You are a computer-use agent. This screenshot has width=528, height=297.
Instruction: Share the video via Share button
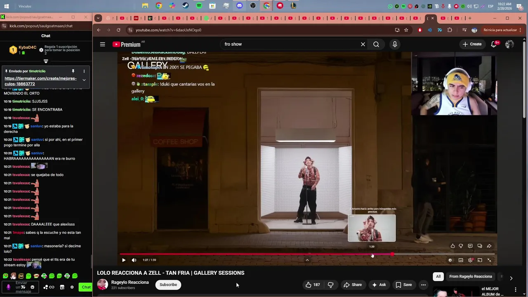353,285
